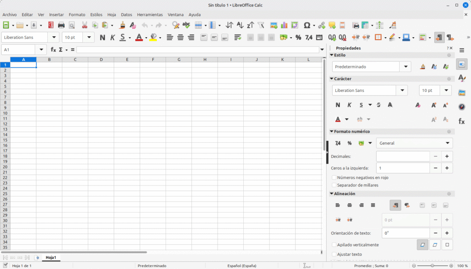Enable 'Separador de millares'
Screen dimensions: 471x269
click(x=334, y=185)
